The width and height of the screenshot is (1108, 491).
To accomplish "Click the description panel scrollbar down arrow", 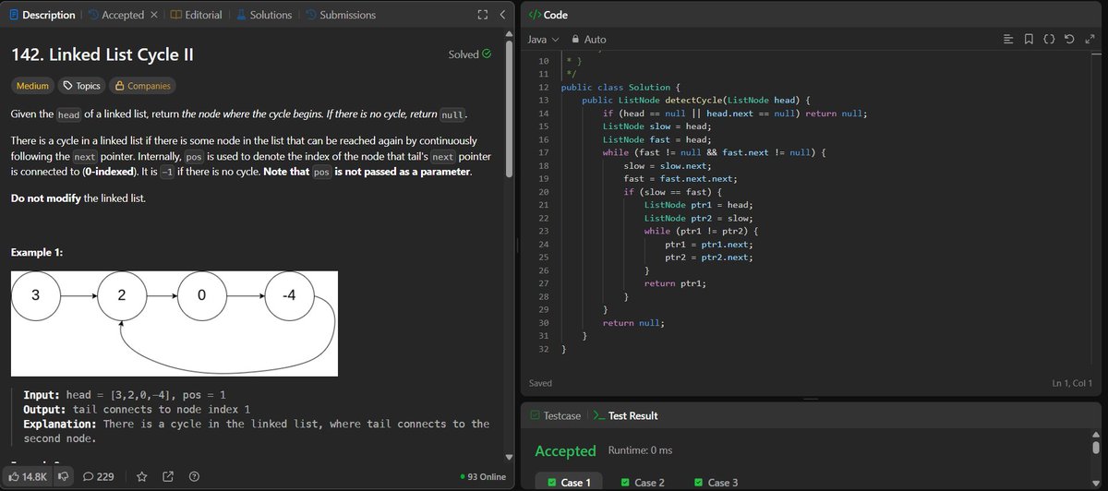I will coord(508,456).
